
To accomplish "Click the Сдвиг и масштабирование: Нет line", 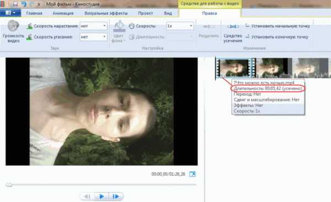I will coord(266,100).
